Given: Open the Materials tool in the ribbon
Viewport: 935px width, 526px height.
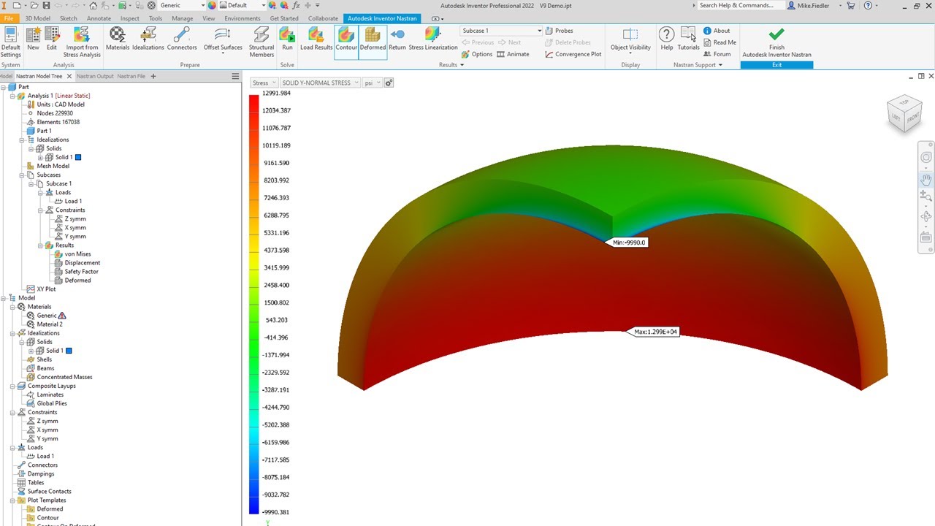Looking at the screenshot, I should coord(118,39).
